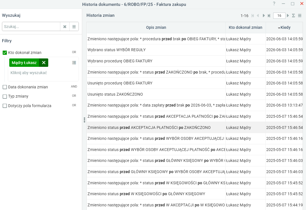Toggle OR operator for Dotyczy pola formularza
This screenshot has height=210, width=306.
[74, 105]
